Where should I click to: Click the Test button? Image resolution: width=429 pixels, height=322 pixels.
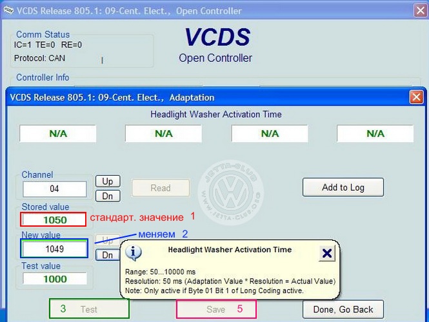[x=89, y=309]
